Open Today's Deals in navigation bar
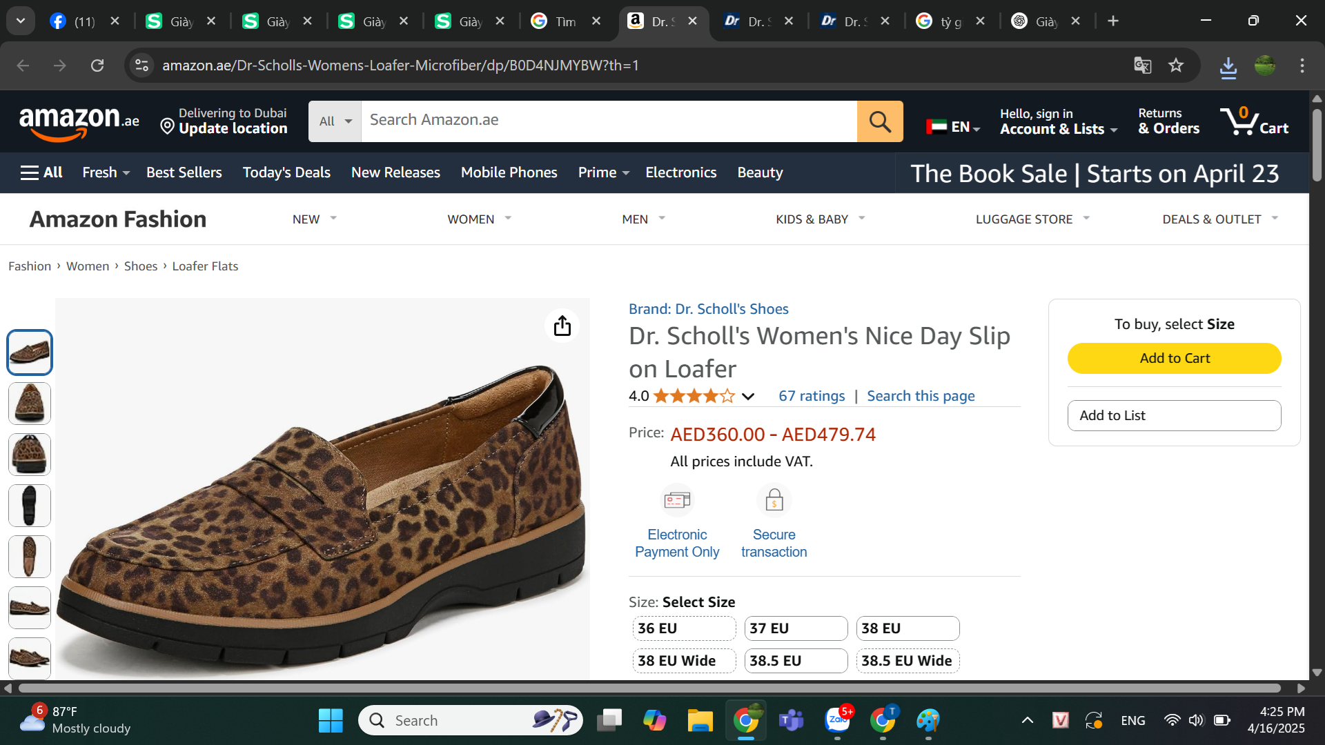The image size is (1325, 745). pyautogui.click(x=286, y=172)
